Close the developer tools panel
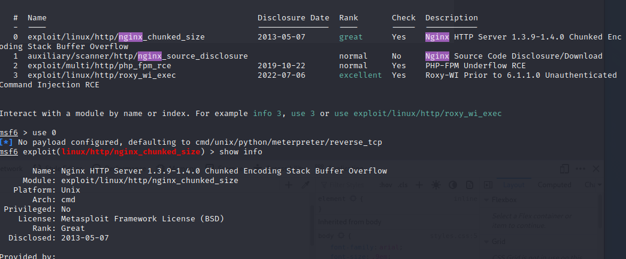 click(596, 169)
